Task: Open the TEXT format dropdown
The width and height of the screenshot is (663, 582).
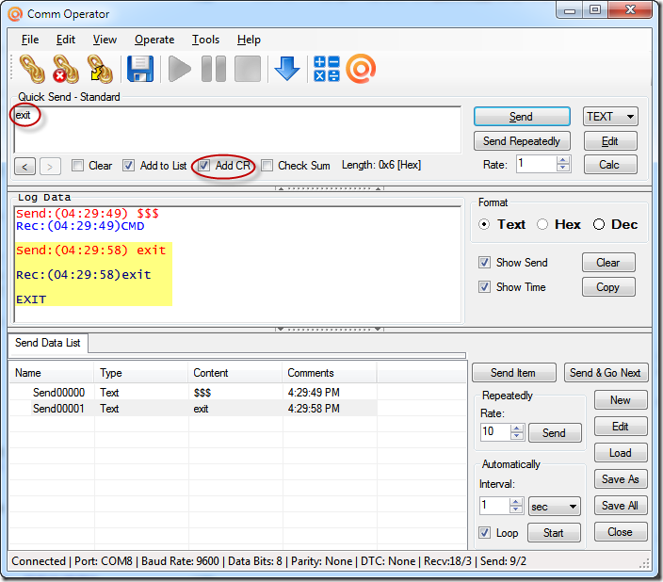Action: 610,117
